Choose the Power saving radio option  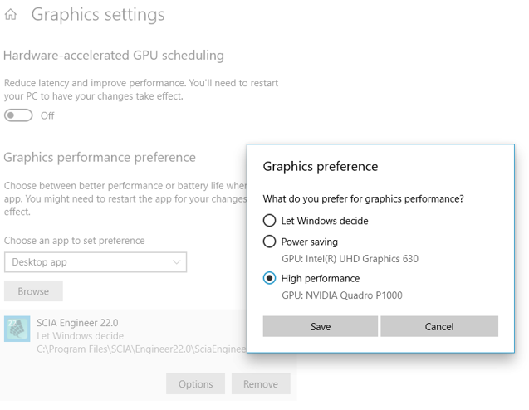coord(269,242)
